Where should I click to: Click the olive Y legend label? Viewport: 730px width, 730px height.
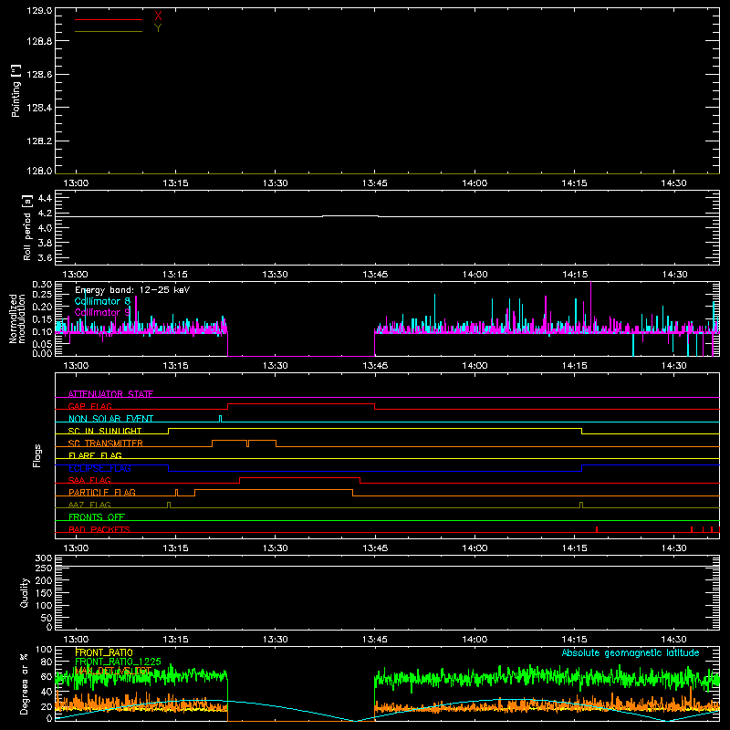point(158,28)
